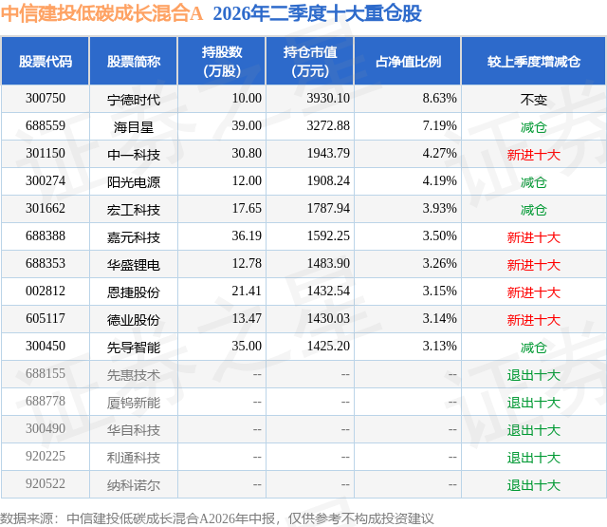Image resolution: width=607 pixels, height=527 pixels.
Task: Click holding amount 17.65
Action: tap(247, 209)
